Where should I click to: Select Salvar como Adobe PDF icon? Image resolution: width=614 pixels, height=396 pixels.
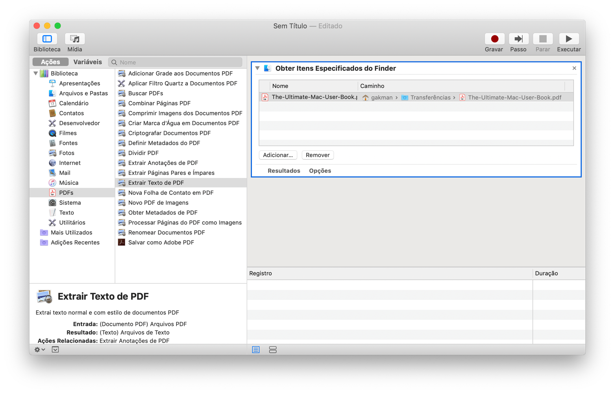click(x=122, y=242)
